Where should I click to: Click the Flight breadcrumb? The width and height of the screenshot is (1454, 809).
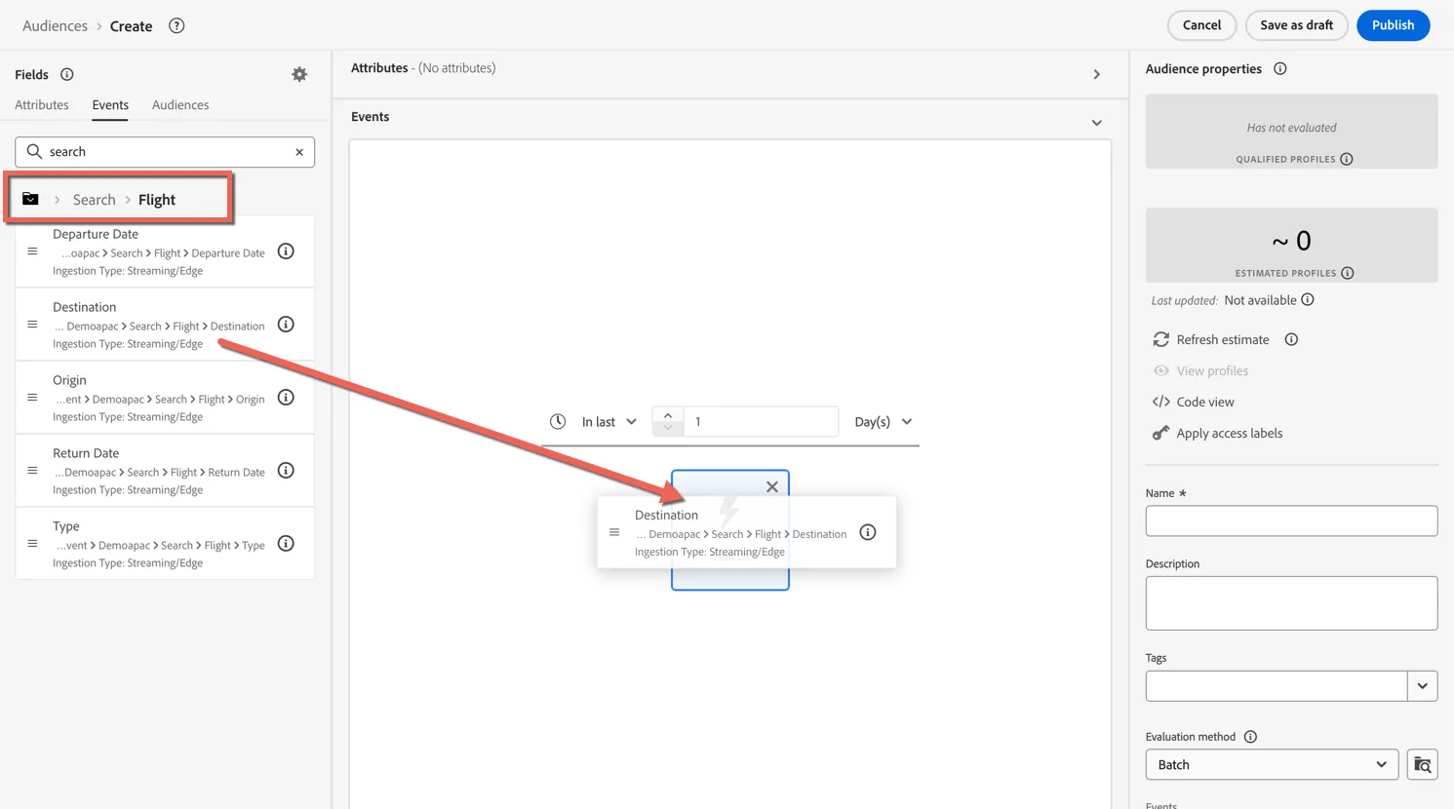[x=157, y=200]
